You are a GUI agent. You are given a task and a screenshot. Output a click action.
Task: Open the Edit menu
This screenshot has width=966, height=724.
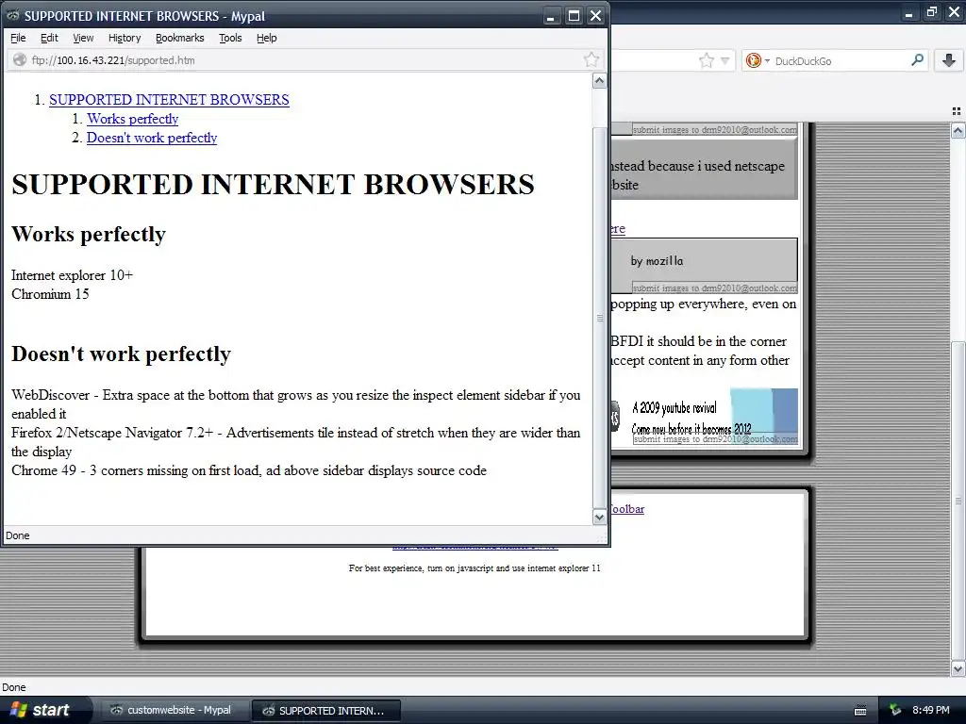pos(49,38)
